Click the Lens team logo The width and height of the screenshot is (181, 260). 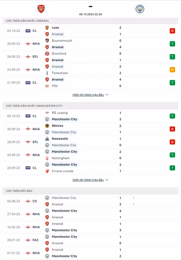click(47, 28)
